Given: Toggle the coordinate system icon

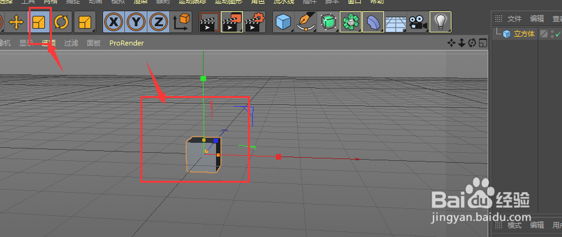Looking at the screenshot, I should coord(181,22).
